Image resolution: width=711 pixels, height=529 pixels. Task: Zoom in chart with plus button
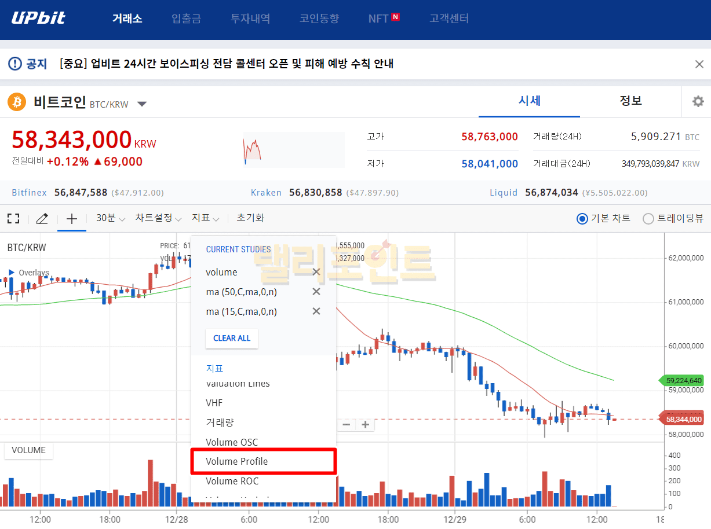366,424
